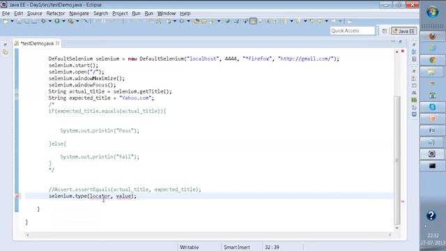Click the Outline view icon in right trim
Image resolution: width=446 pixels, height=251 pixels.
(414, 52)
